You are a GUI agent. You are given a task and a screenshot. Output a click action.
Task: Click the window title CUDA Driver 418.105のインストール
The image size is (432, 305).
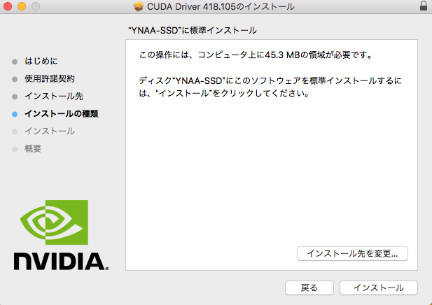(x=221, y=6)
